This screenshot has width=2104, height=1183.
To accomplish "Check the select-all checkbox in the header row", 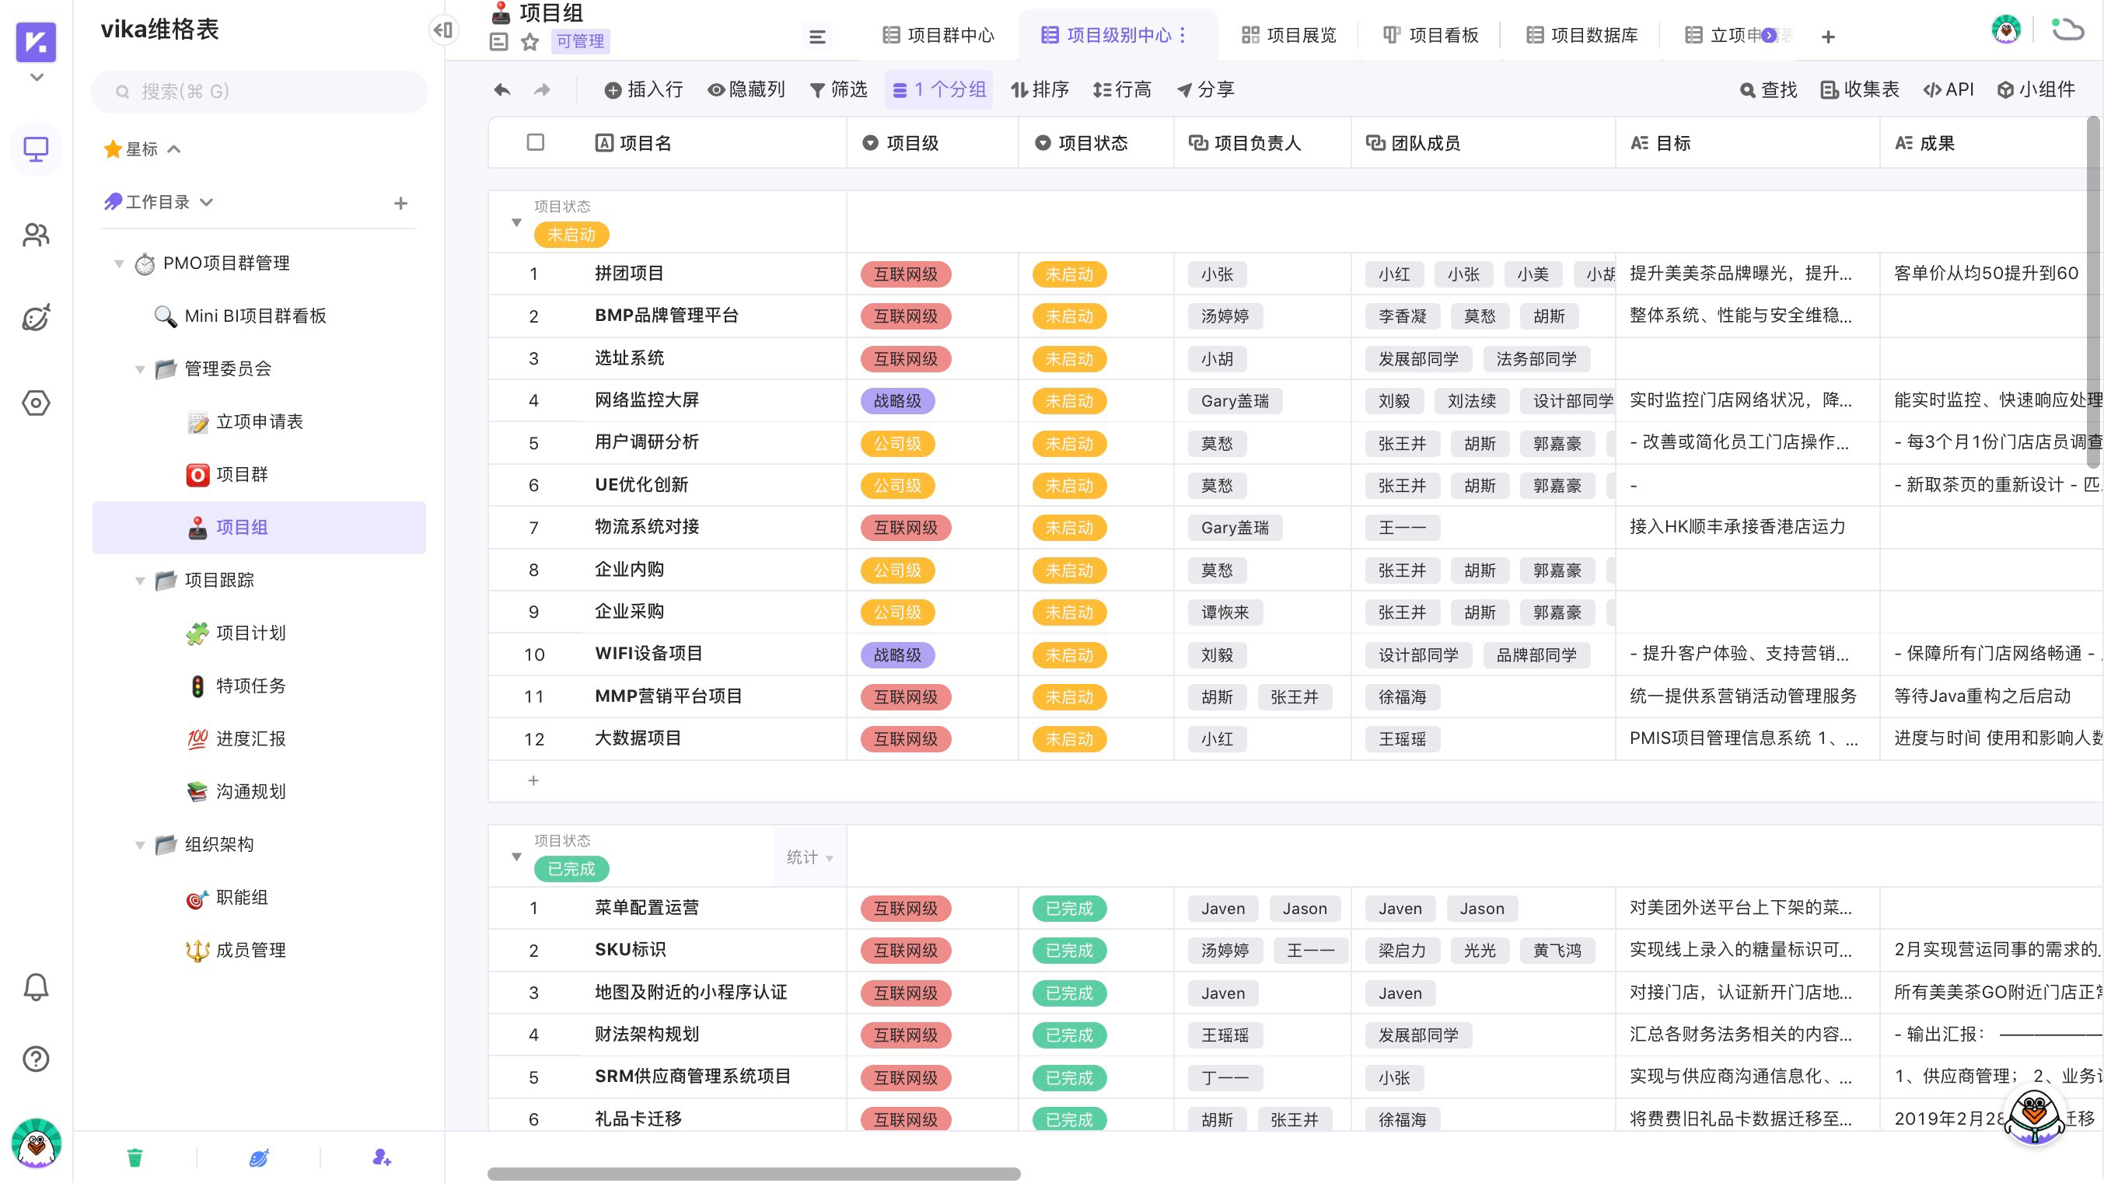I will coord(535,142).
